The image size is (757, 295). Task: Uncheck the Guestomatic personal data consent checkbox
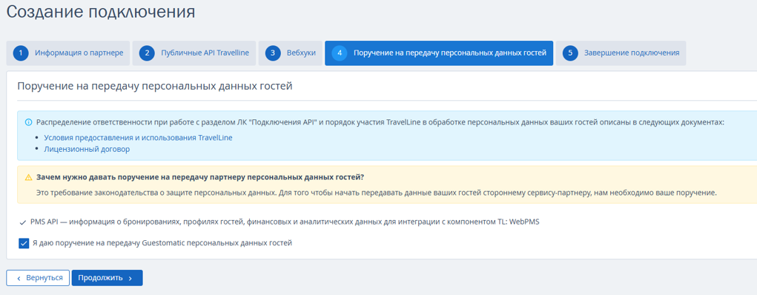click(x=24, y=243)
